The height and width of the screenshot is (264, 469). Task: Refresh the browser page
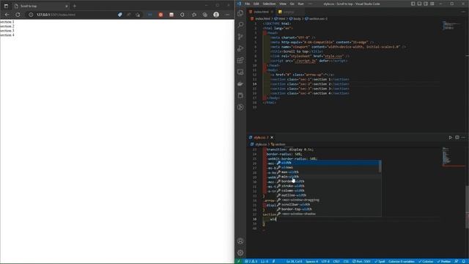(x=18, y=15)
